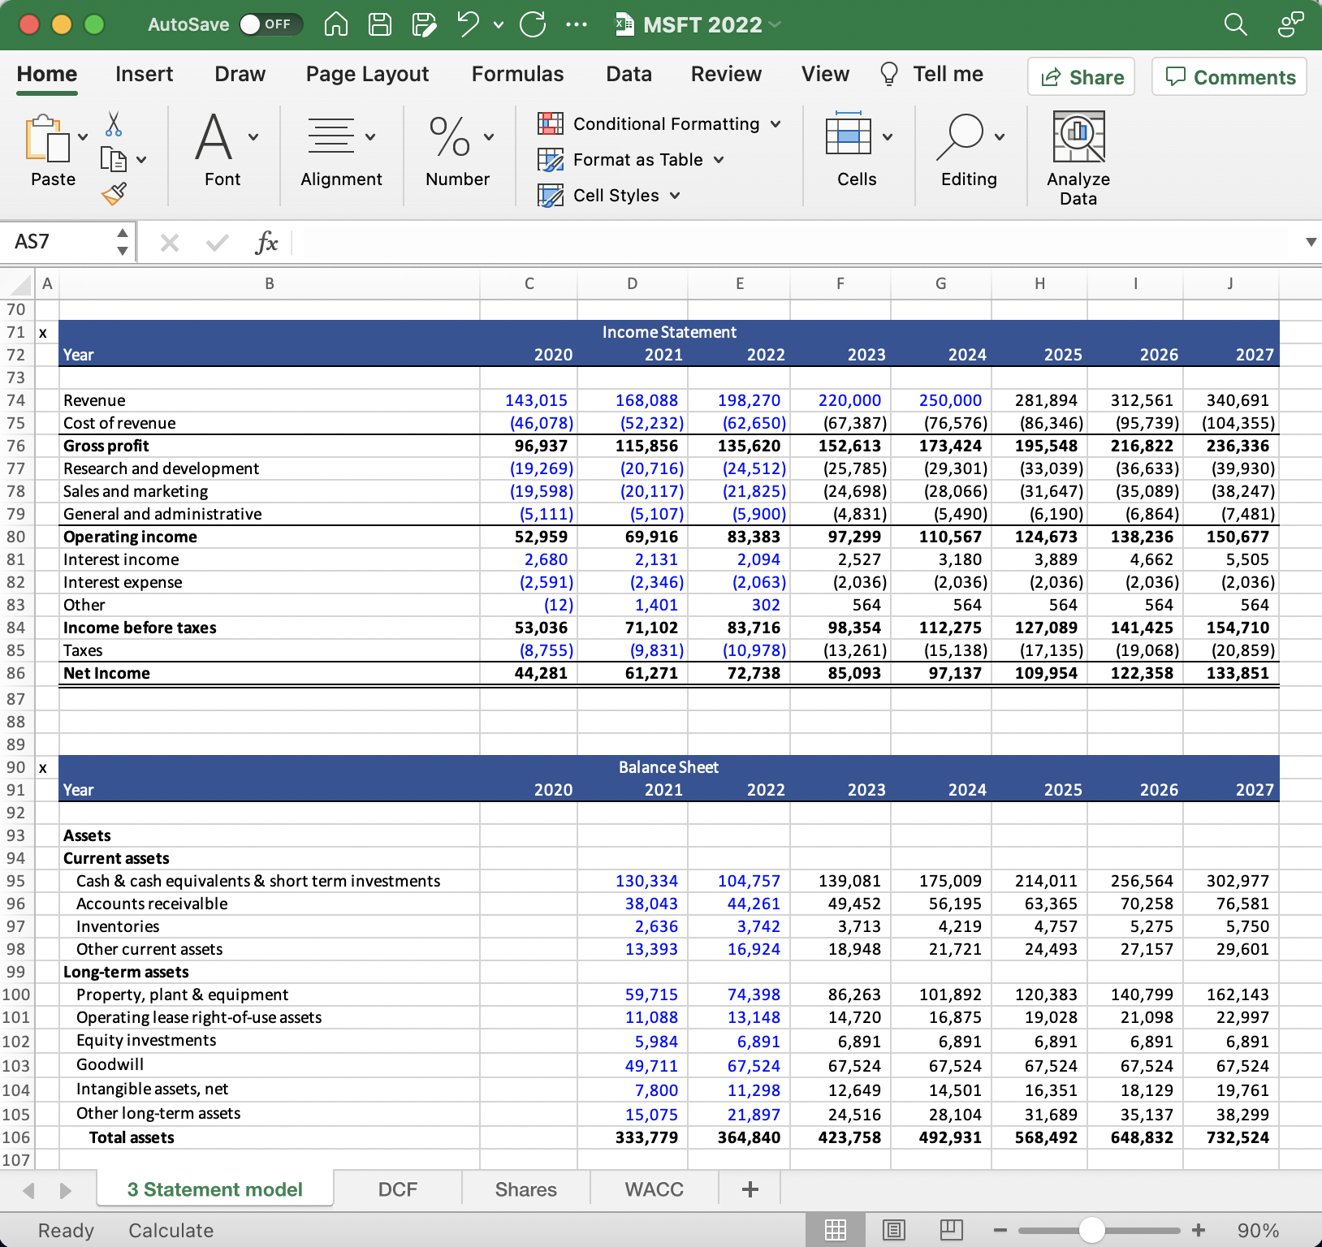The height and width of the screenshot is (1247, 1322).
Task: Open the Analyze Data tool
Action: pyautogui.click(x=1078, y=158)
